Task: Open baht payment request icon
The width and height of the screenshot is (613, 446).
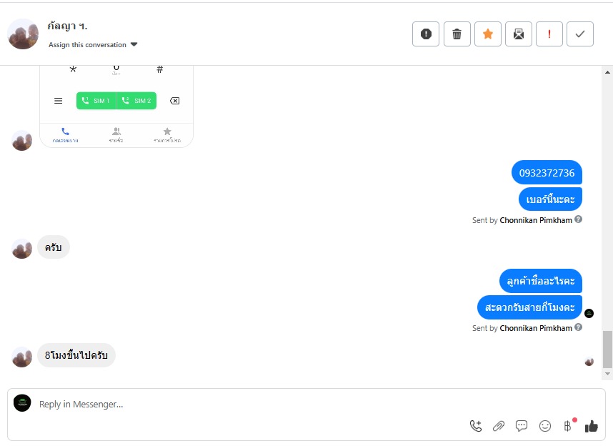Action: pos(568,426)
